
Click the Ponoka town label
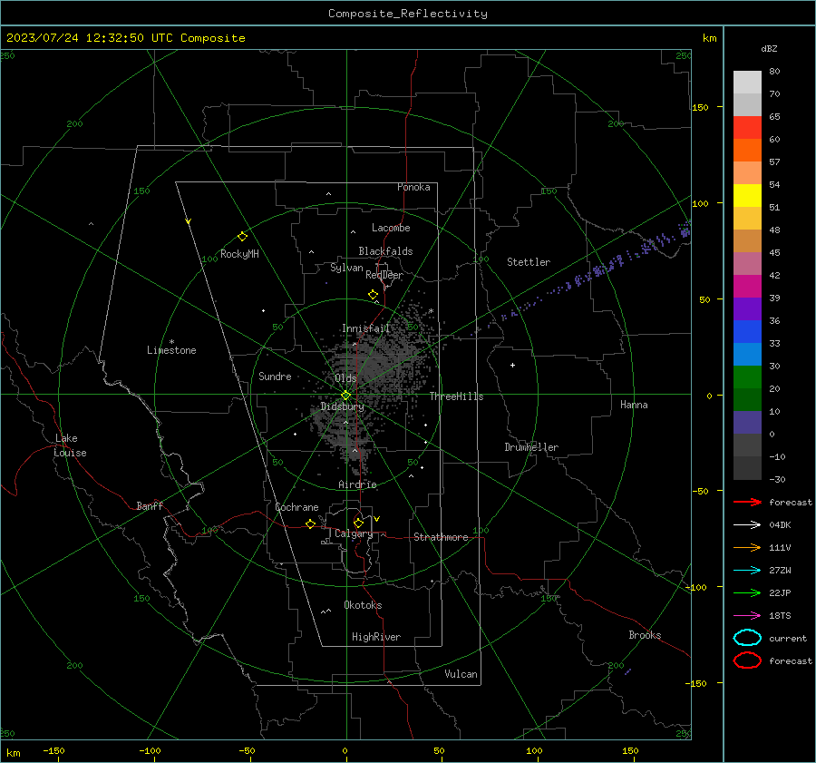pos(413,187)
